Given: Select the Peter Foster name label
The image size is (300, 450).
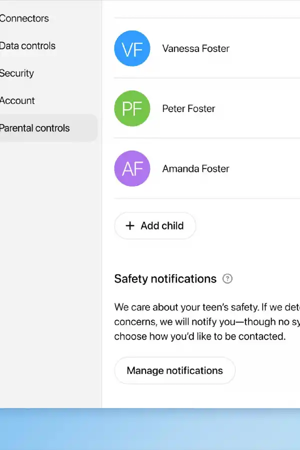Looking at the screenshot, I should 188,108.
